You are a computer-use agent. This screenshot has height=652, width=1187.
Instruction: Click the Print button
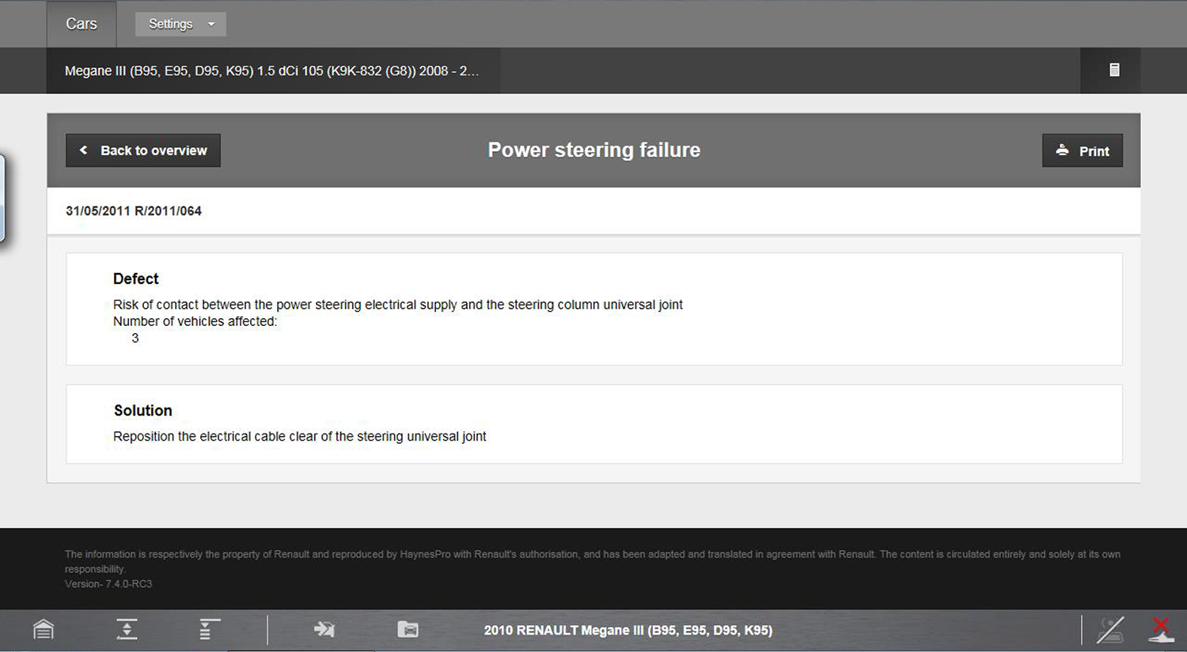point(1082,150)
